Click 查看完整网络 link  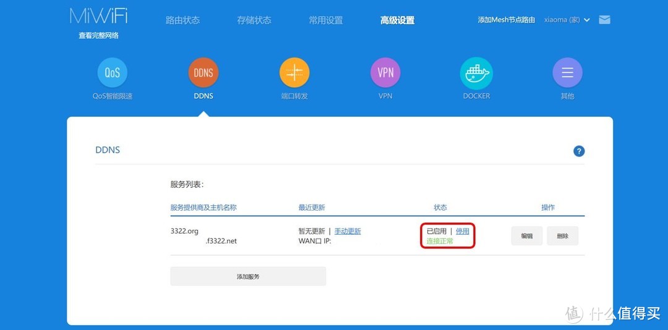98,36
